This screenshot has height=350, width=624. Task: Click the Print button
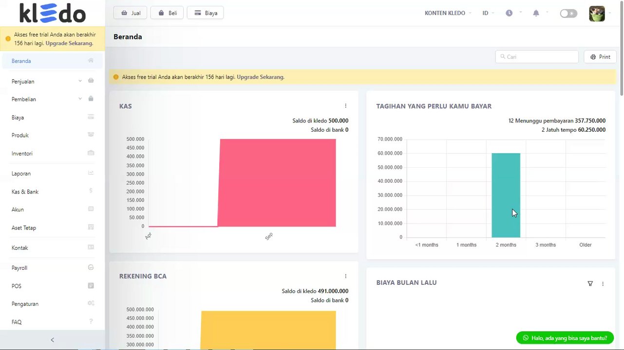[600, 57]
